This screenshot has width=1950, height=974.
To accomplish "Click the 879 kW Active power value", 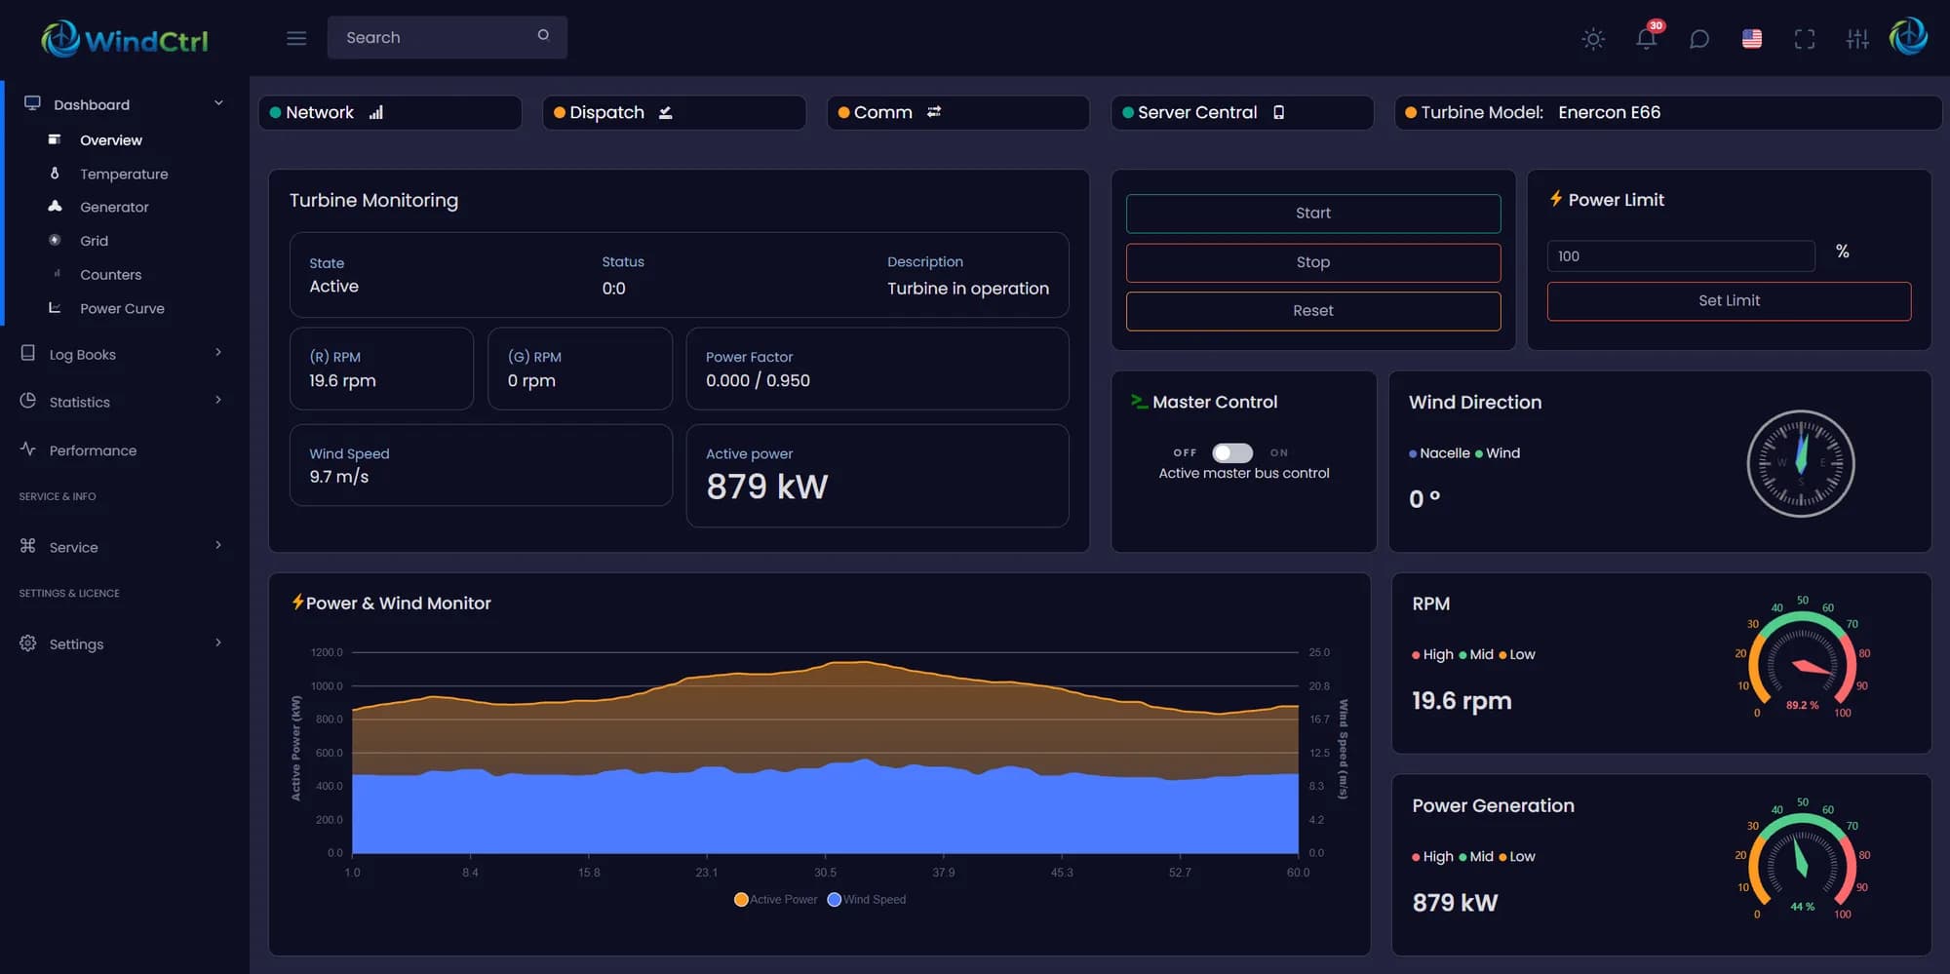I will point(767,487).
